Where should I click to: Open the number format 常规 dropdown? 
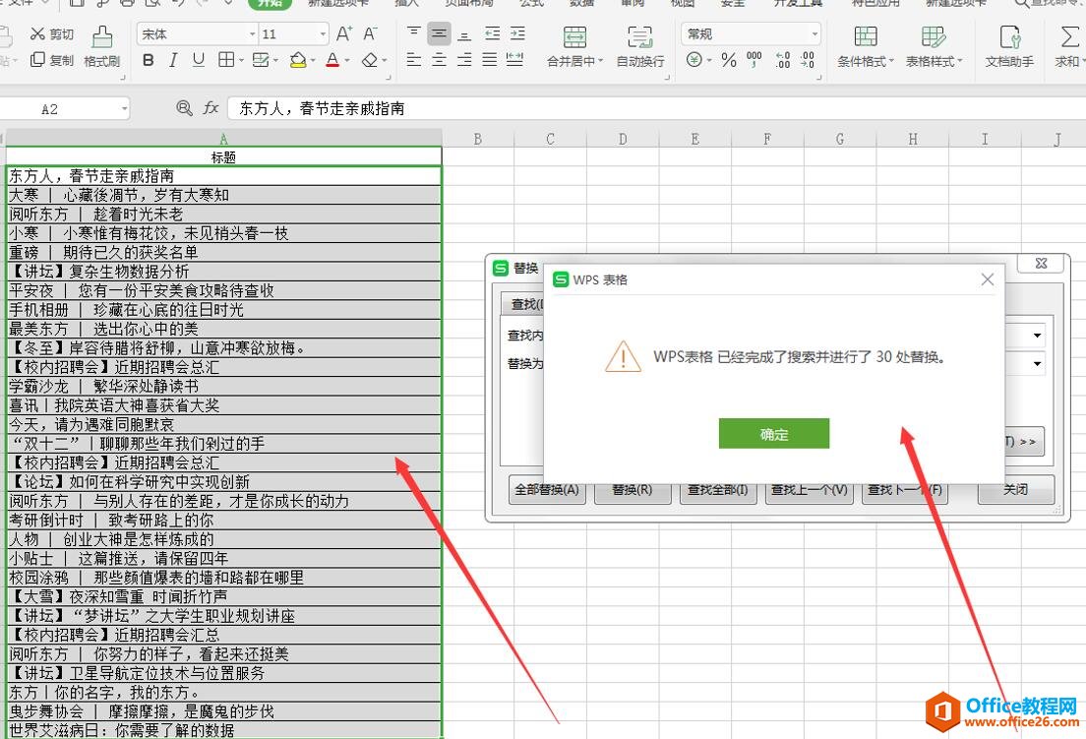point(814,33)
